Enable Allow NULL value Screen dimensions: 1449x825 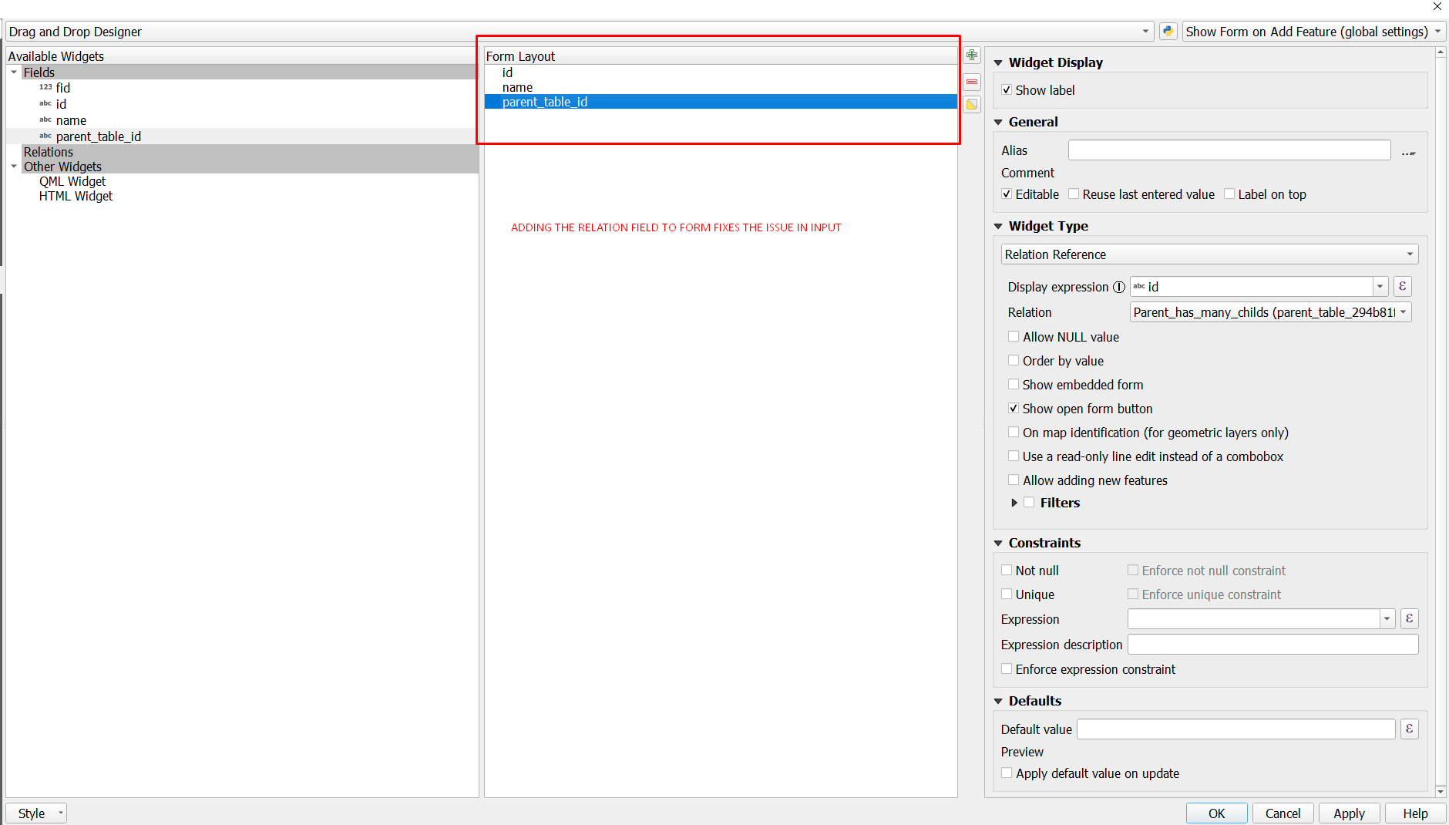click(1014, 336)
